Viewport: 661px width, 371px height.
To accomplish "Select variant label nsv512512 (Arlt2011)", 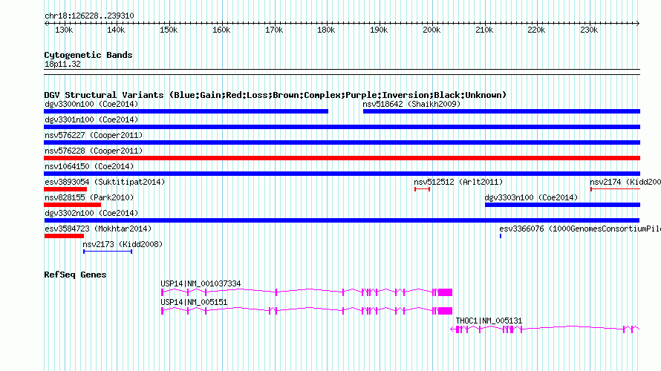I will tap(458, 182).
